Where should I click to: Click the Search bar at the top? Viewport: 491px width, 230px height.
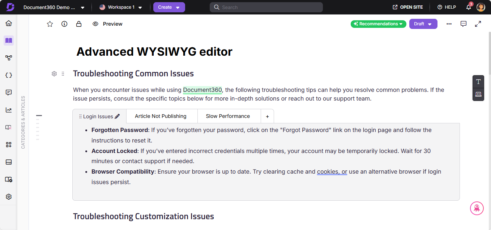pos(266,7)
